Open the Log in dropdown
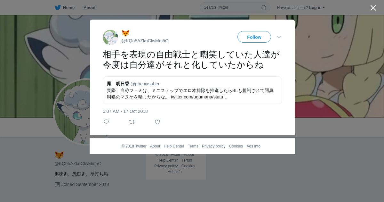Screen dimensions: 384x202 317,7
